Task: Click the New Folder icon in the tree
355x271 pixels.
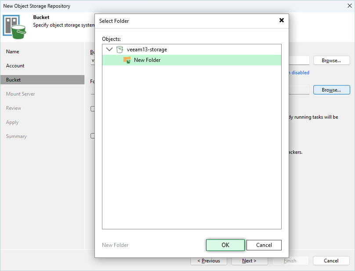Action: [x=127, y=60]
